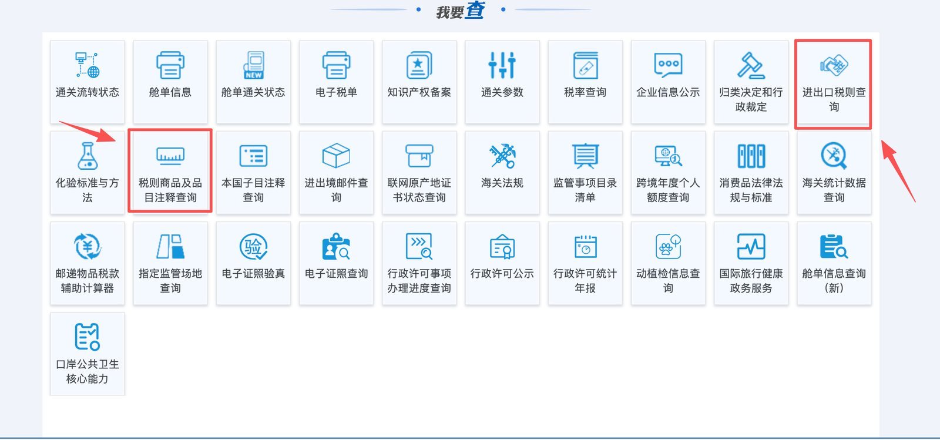
Task: Click the 企业信息公示 speech bubble icon
Action: [x=668, y=65]
